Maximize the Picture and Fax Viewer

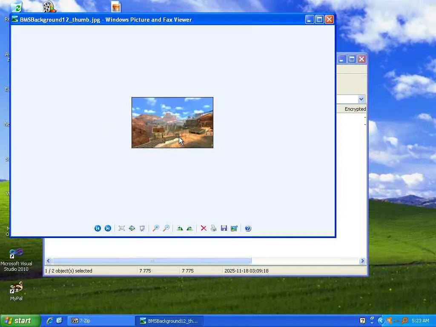[319, 20]
